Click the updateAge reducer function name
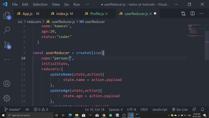Screen dimensions: 209x118 tap(60, 90)
